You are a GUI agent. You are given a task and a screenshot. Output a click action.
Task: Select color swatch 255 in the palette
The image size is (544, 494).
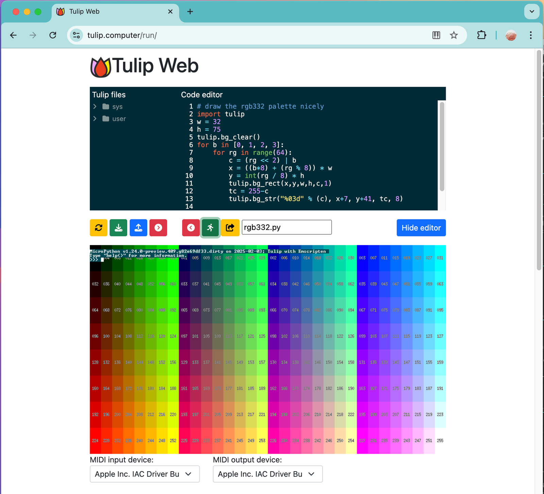[x=440, y=440]
